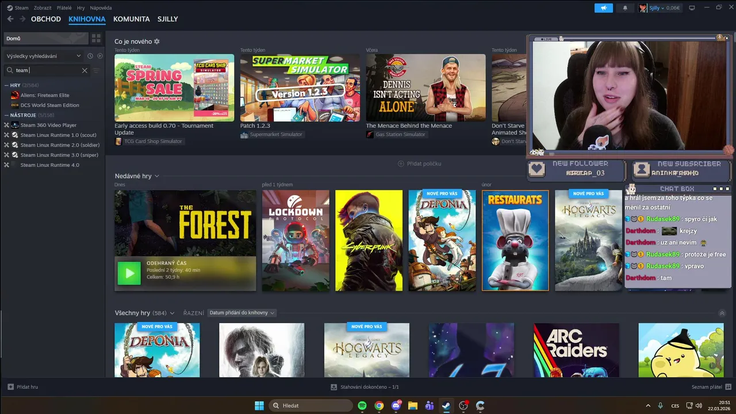
Task: Select DCS World Steam Edition
Action: [x=49, y=105]
